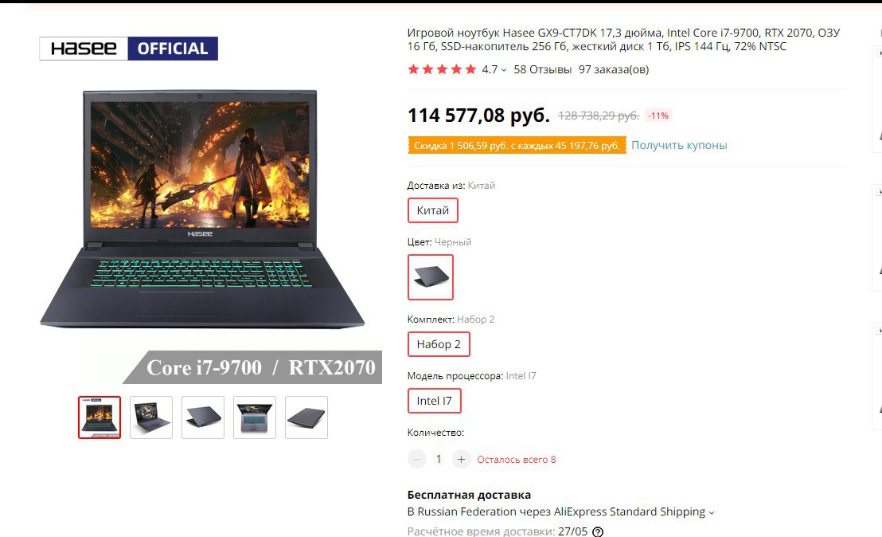Viewport: 882px width, 537px height.
Task: Expand the 4.7 rating breakdown dropdown
Action: 494,70
